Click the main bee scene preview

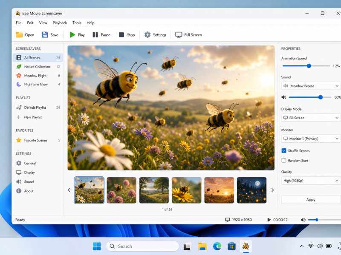coord(171,108)
